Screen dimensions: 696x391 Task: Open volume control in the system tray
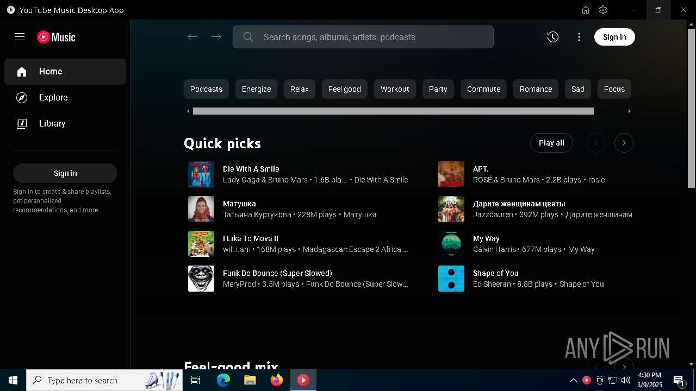626,380
